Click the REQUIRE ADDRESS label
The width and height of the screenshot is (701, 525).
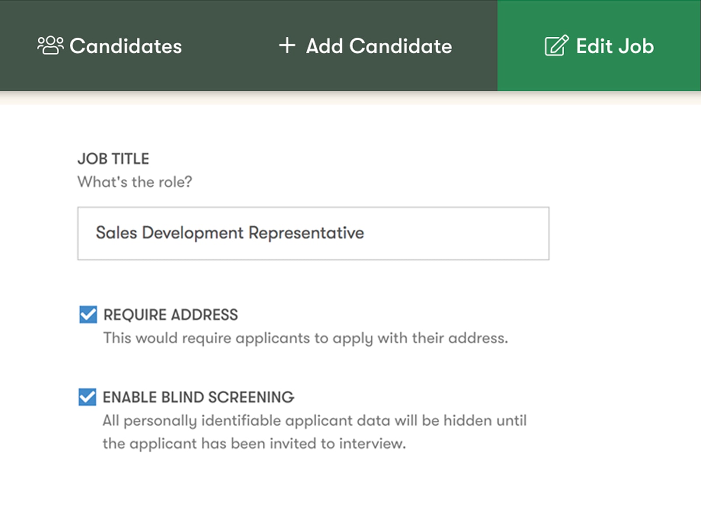click(x=170, y=315)
